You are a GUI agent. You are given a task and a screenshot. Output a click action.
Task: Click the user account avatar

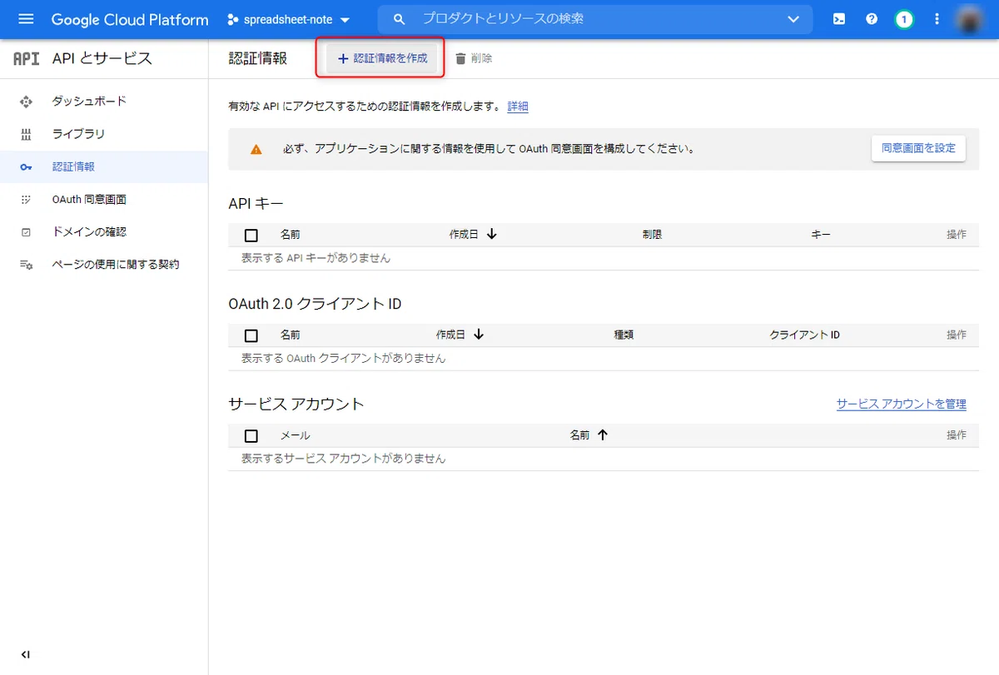[x=970, y=19]
